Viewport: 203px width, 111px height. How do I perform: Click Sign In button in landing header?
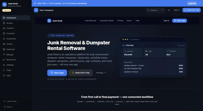click(166, 21)
